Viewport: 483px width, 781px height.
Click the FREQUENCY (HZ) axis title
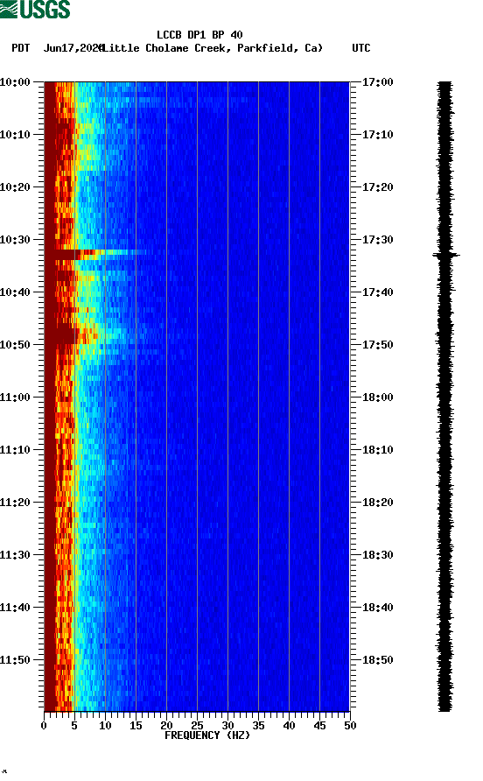207,735
